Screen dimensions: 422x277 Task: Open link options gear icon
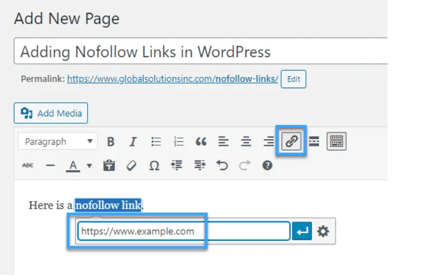point(323,231)
